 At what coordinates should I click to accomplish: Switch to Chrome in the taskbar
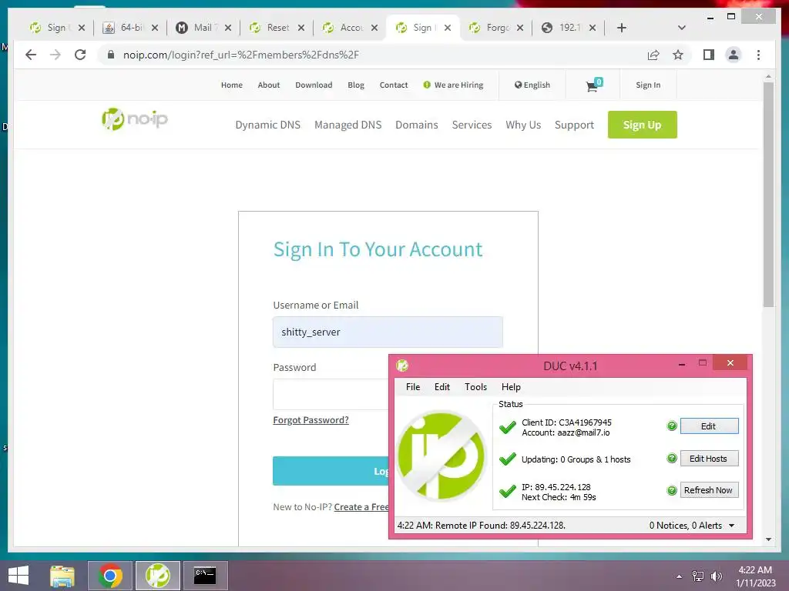tap(110, 576)
